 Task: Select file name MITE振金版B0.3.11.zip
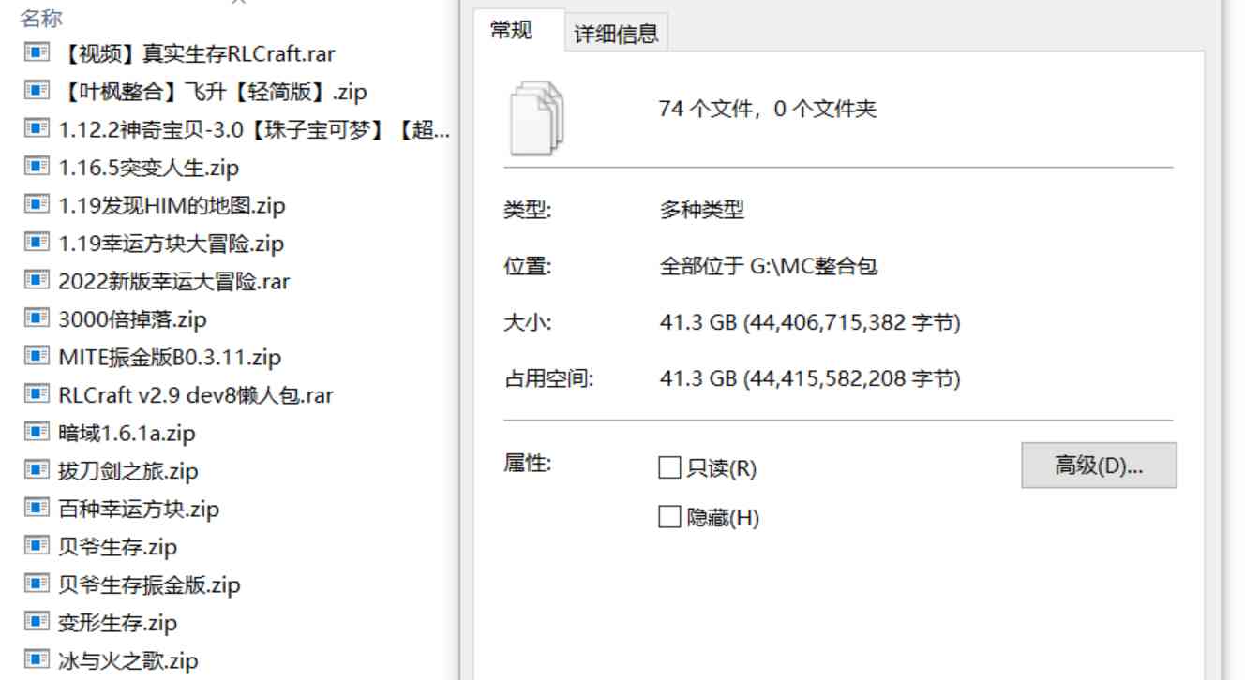tap(170, 357)
